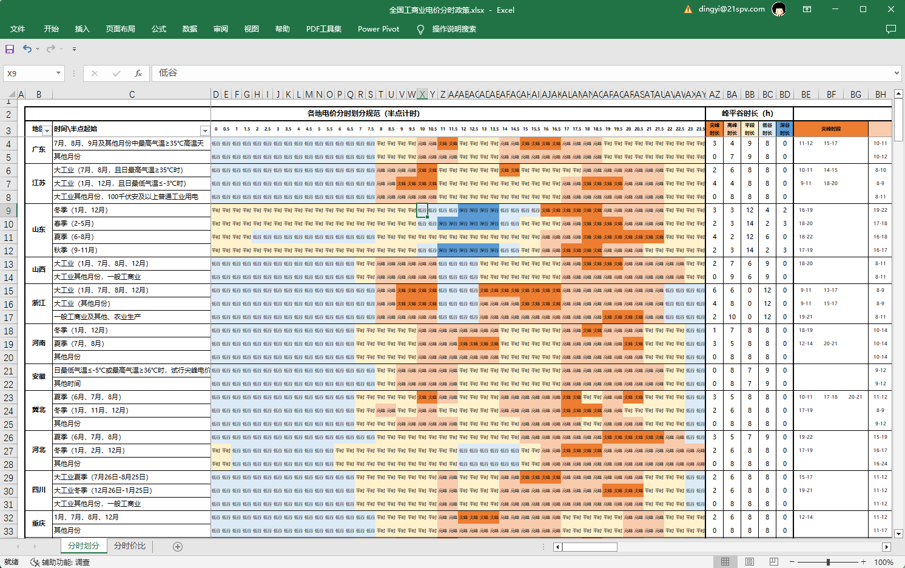Click the vertical scrollbar thumb
The width and height of the screenshot is (905, 568).
point(899,120)
